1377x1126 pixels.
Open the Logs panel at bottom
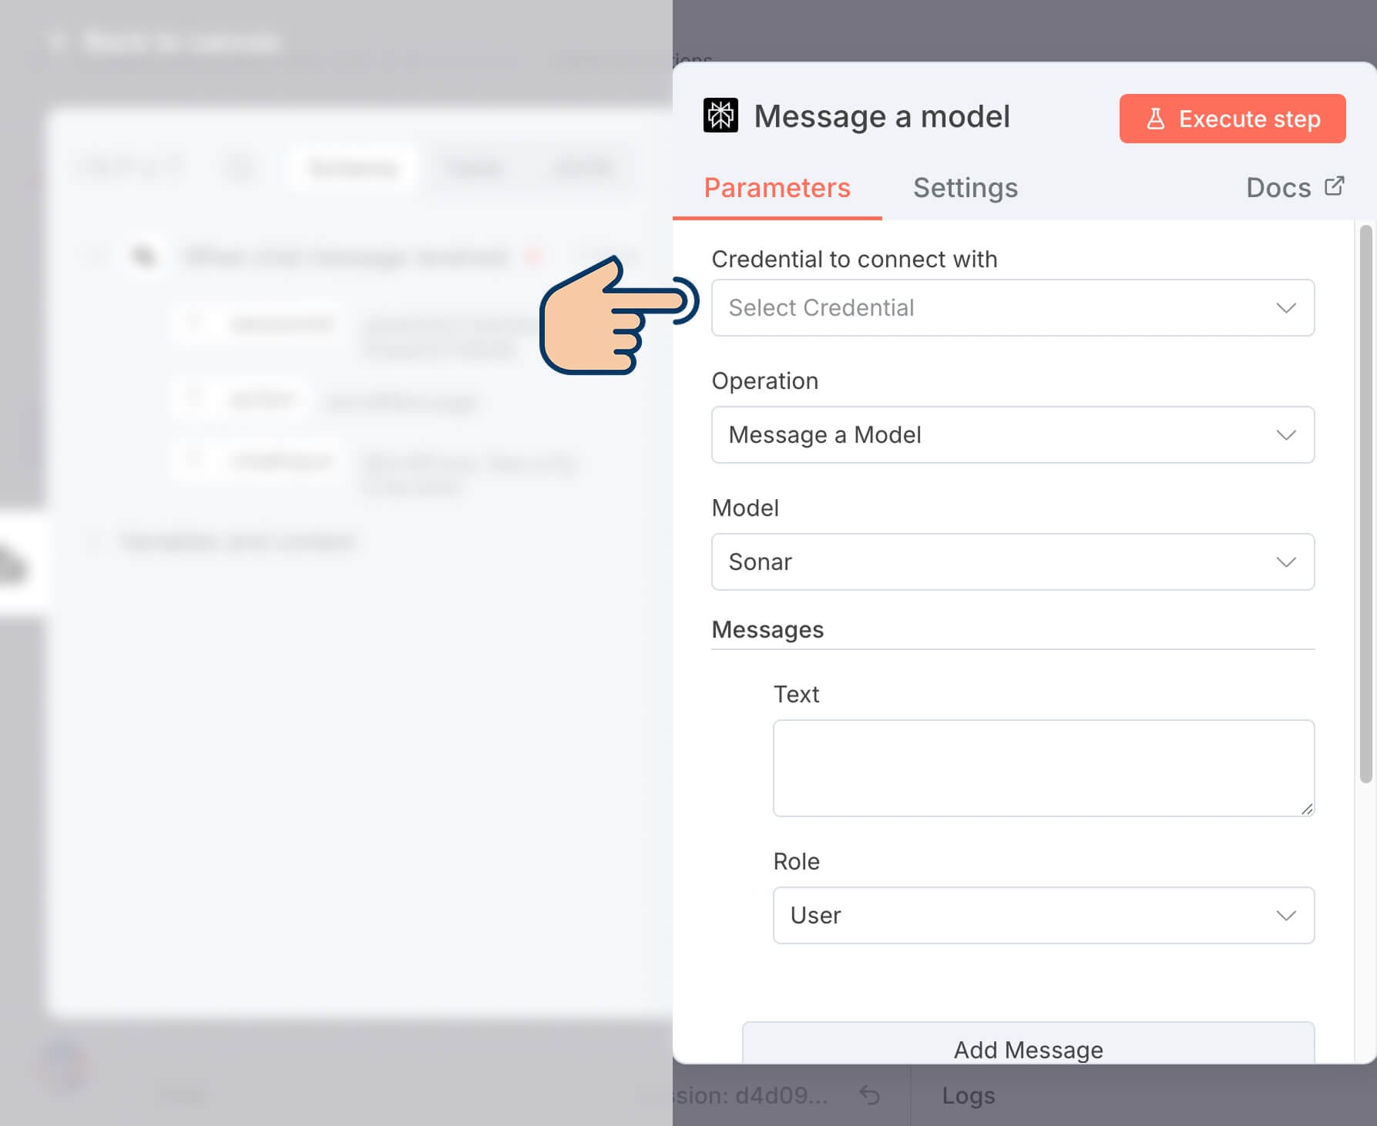(x=968, y=1095)
